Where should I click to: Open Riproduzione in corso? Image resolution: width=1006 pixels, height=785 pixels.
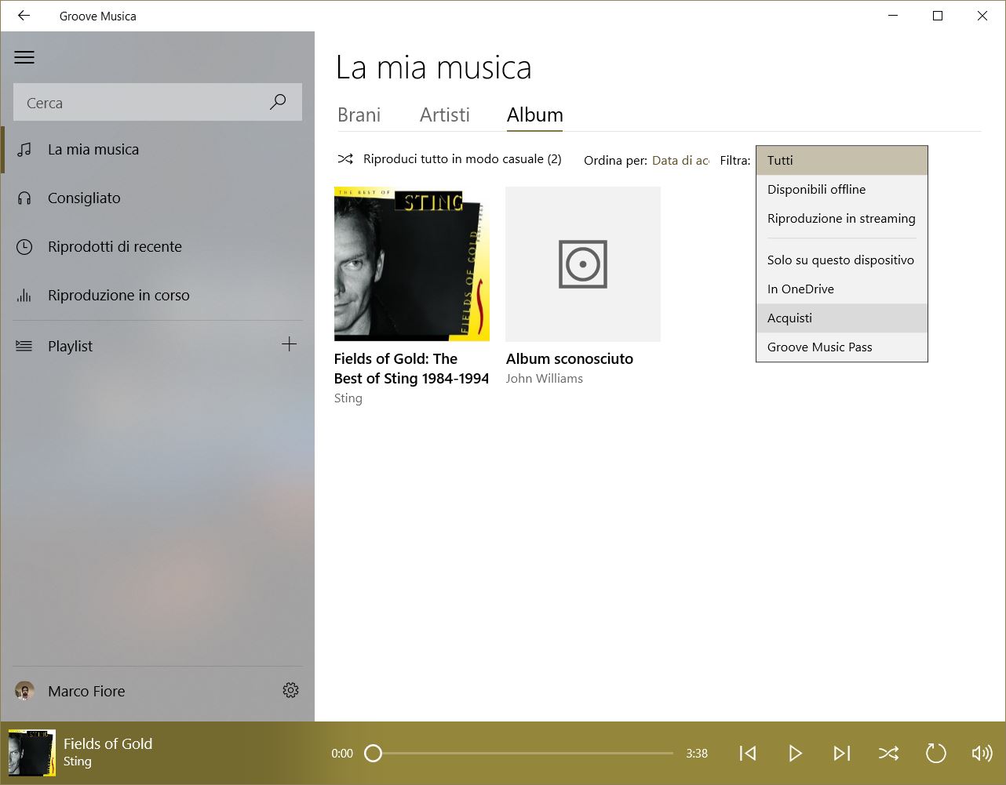158,295
